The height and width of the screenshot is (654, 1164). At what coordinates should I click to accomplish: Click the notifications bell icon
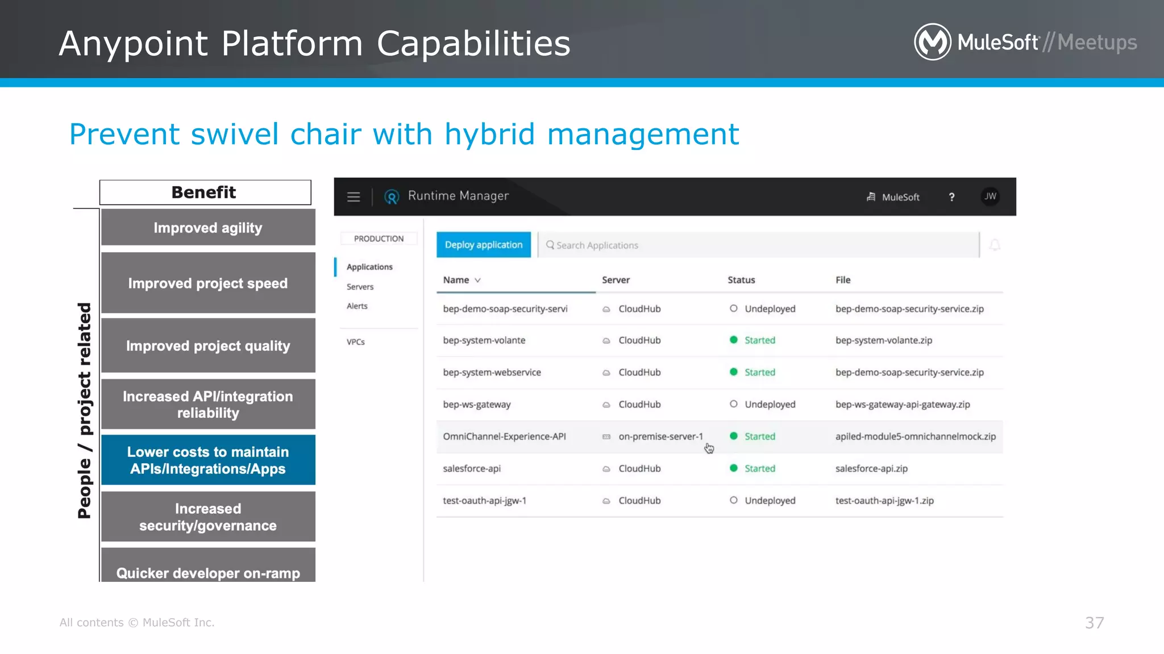coord(995,245)
